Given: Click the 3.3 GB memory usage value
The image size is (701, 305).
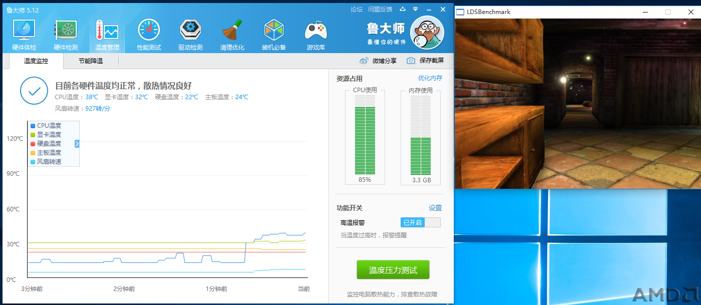Looking at the screenshot, I should 421,180.
